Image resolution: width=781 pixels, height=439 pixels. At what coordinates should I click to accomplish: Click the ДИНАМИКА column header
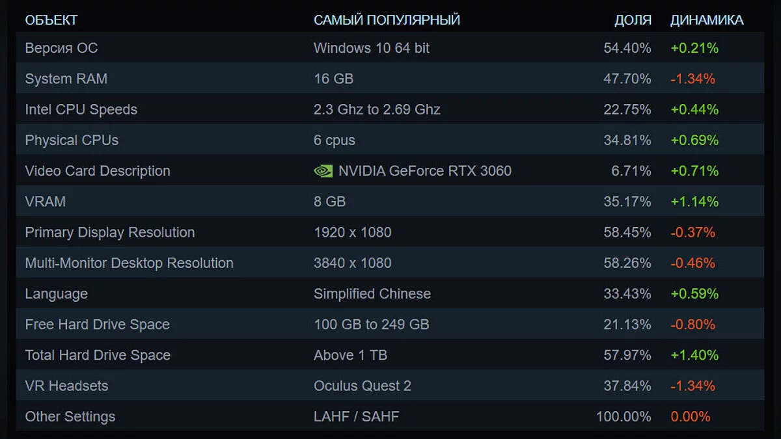(x=707, y=20)
